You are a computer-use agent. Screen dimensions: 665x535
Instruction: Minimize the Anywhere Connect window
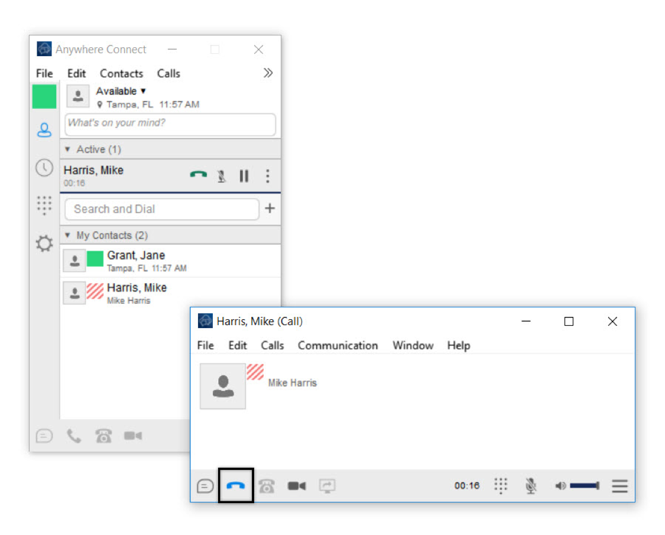[172, 49]
